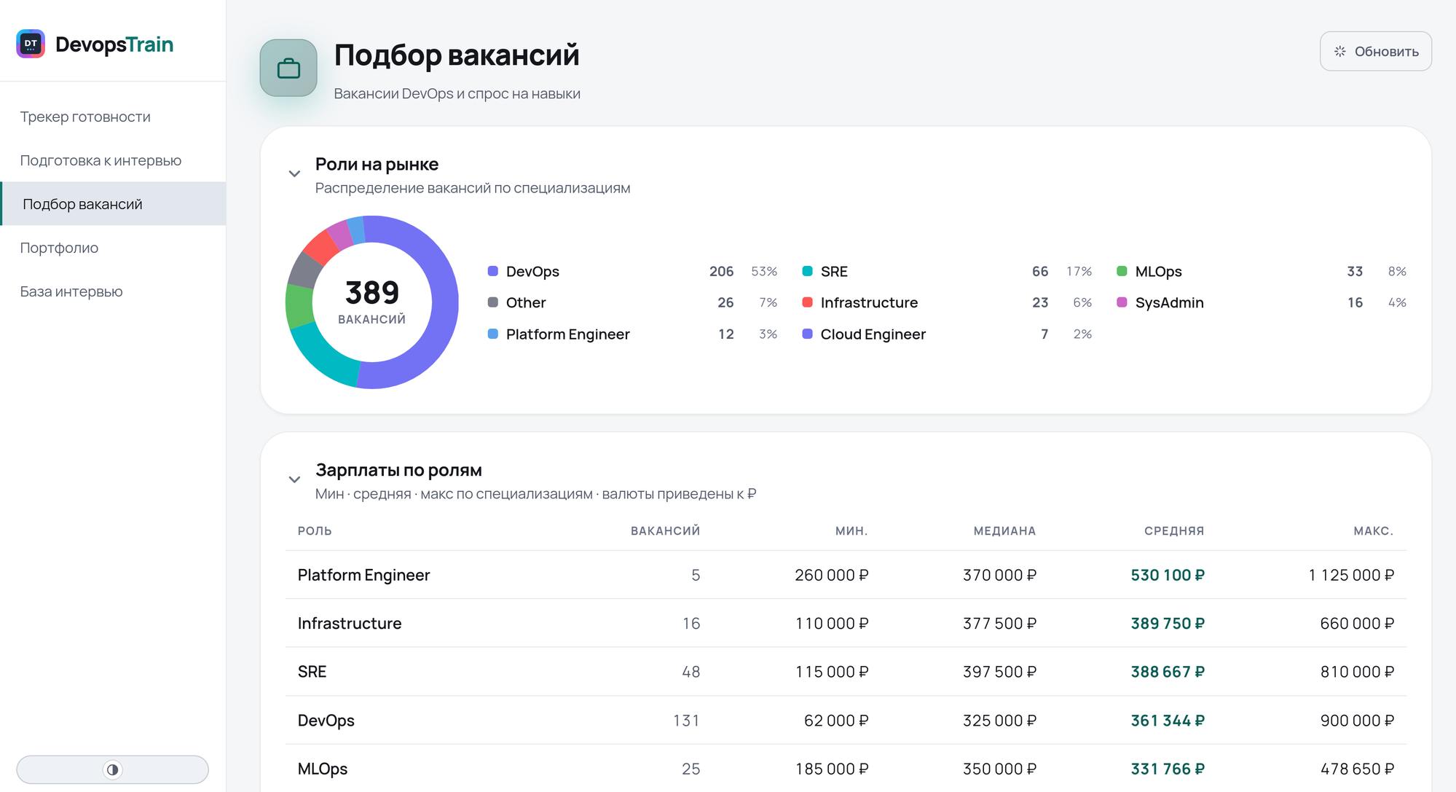The height and width of the screenshot is (792, 1456).
Task: Click the Cloud Engineer legend swatch
Action: pos(807,334)
